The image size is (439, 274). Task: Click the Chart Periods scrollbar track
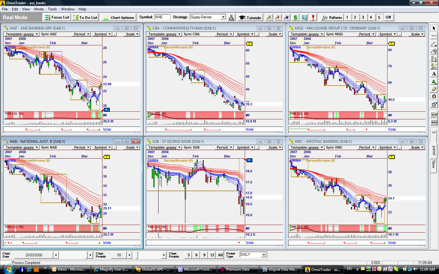click(147, 255)
